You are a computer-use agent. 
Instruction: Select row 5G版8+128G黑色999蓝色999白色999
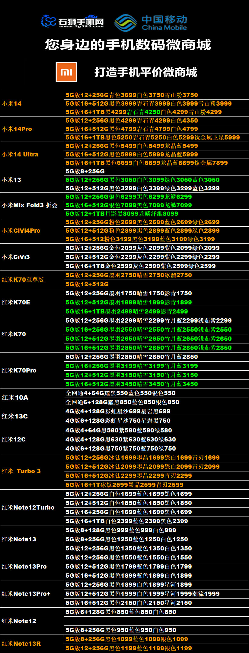157,530
